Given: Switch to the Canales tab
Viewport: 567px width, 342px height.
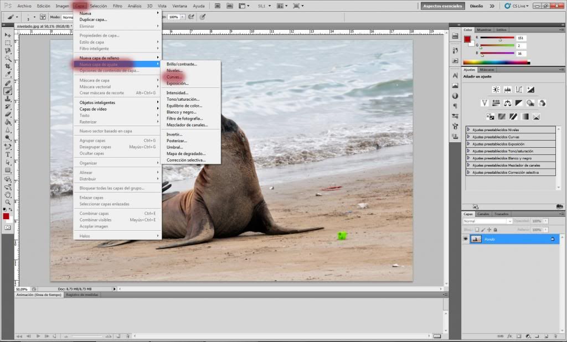Looking at the screenshot, I should click(x=483, y=214).
